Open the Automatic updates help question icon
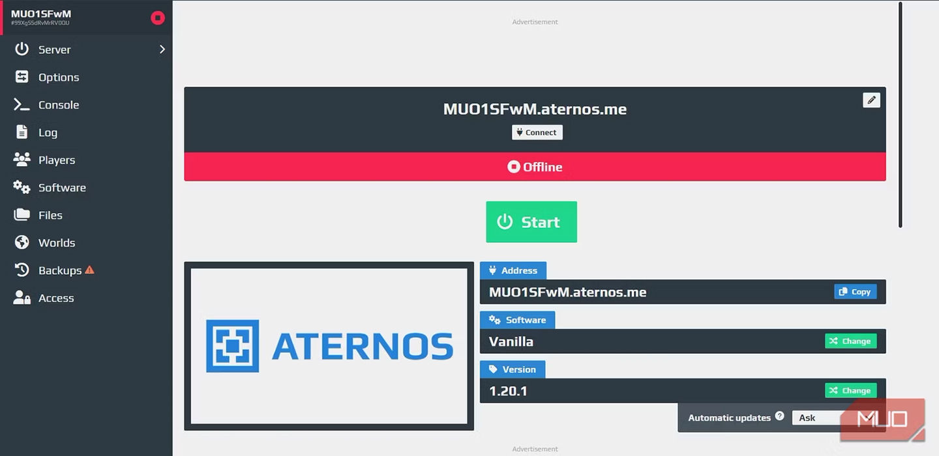Image resolution: width=939 pixels, height=456 pixels. (x=779, y=416)
